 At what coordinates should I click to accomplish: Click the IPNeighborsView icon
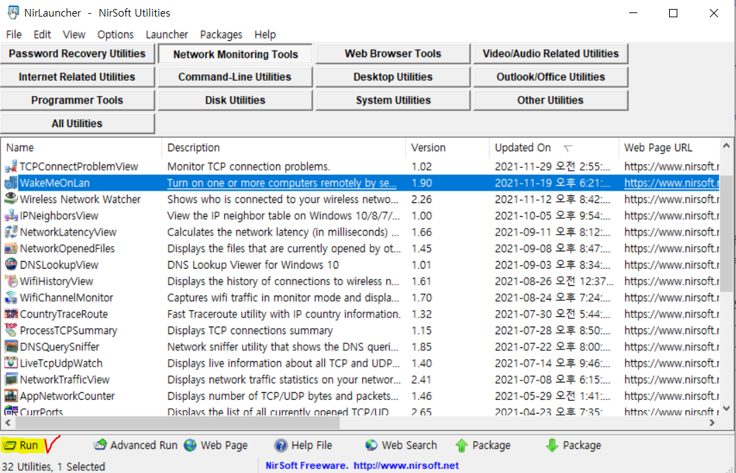pos(11,215)
